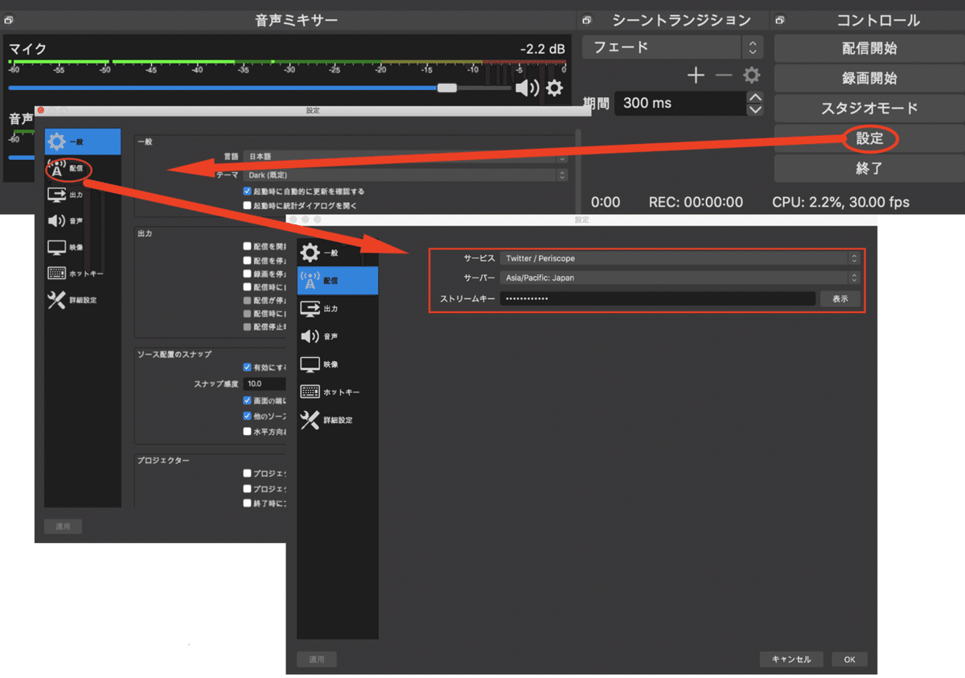Confirm settings with OK button

point(849,660)
